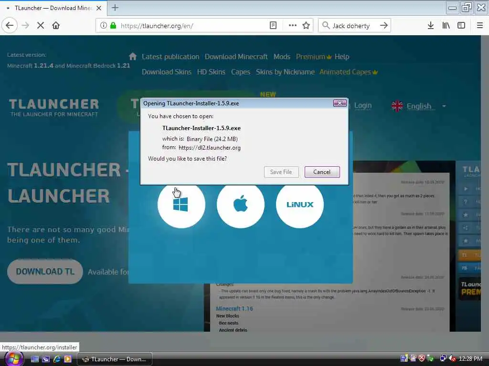
Task: Show the browser sidebars
Action: pyautogui.click(x=461, y=25)
